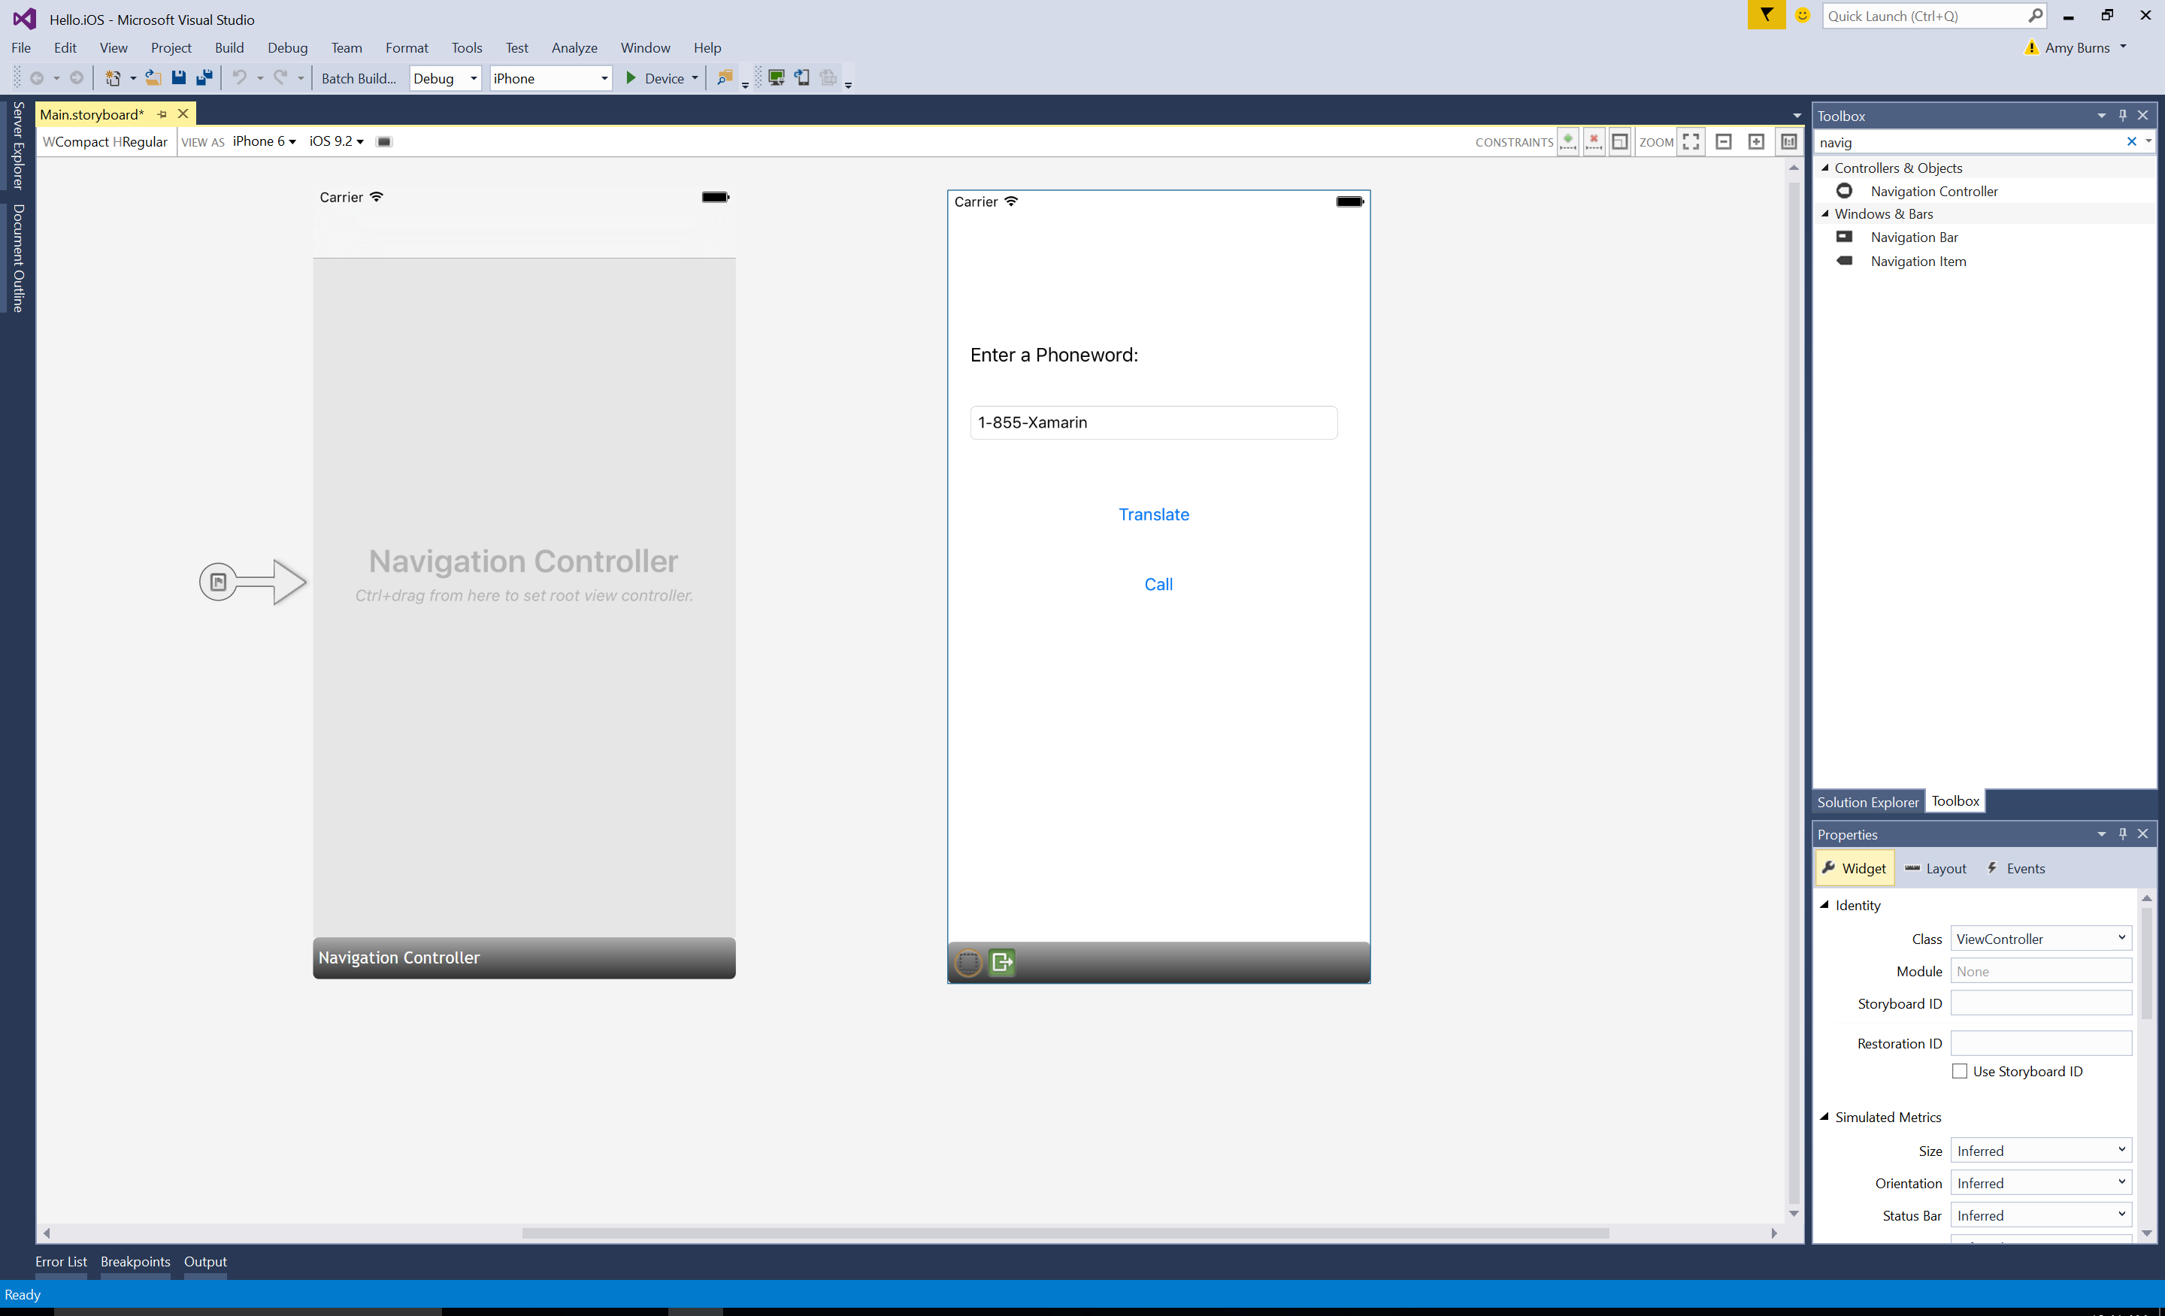Click the Translate button on iPhone view
2165x1316 pixels.
(1154, 513)
